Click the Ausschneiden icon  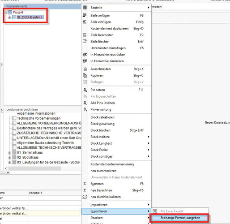pyautogui.click(x=85, y=69)
